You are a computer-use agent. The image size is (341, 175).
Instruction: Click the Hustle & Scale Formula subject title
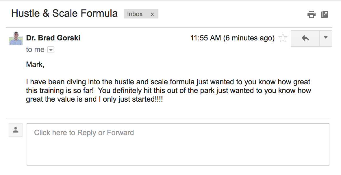click(x=64, y=14)
